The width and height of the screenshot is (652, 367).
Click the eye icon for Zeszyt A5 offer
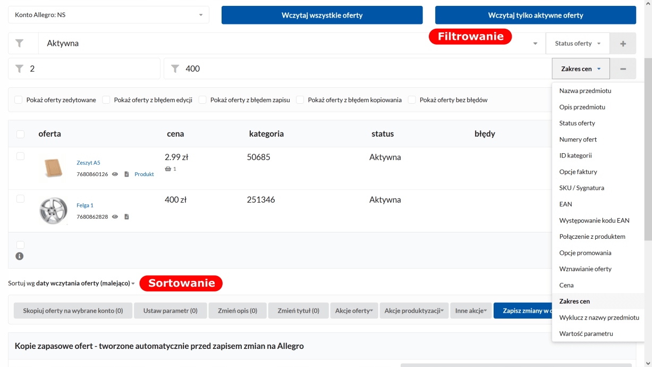click(115, 174)
